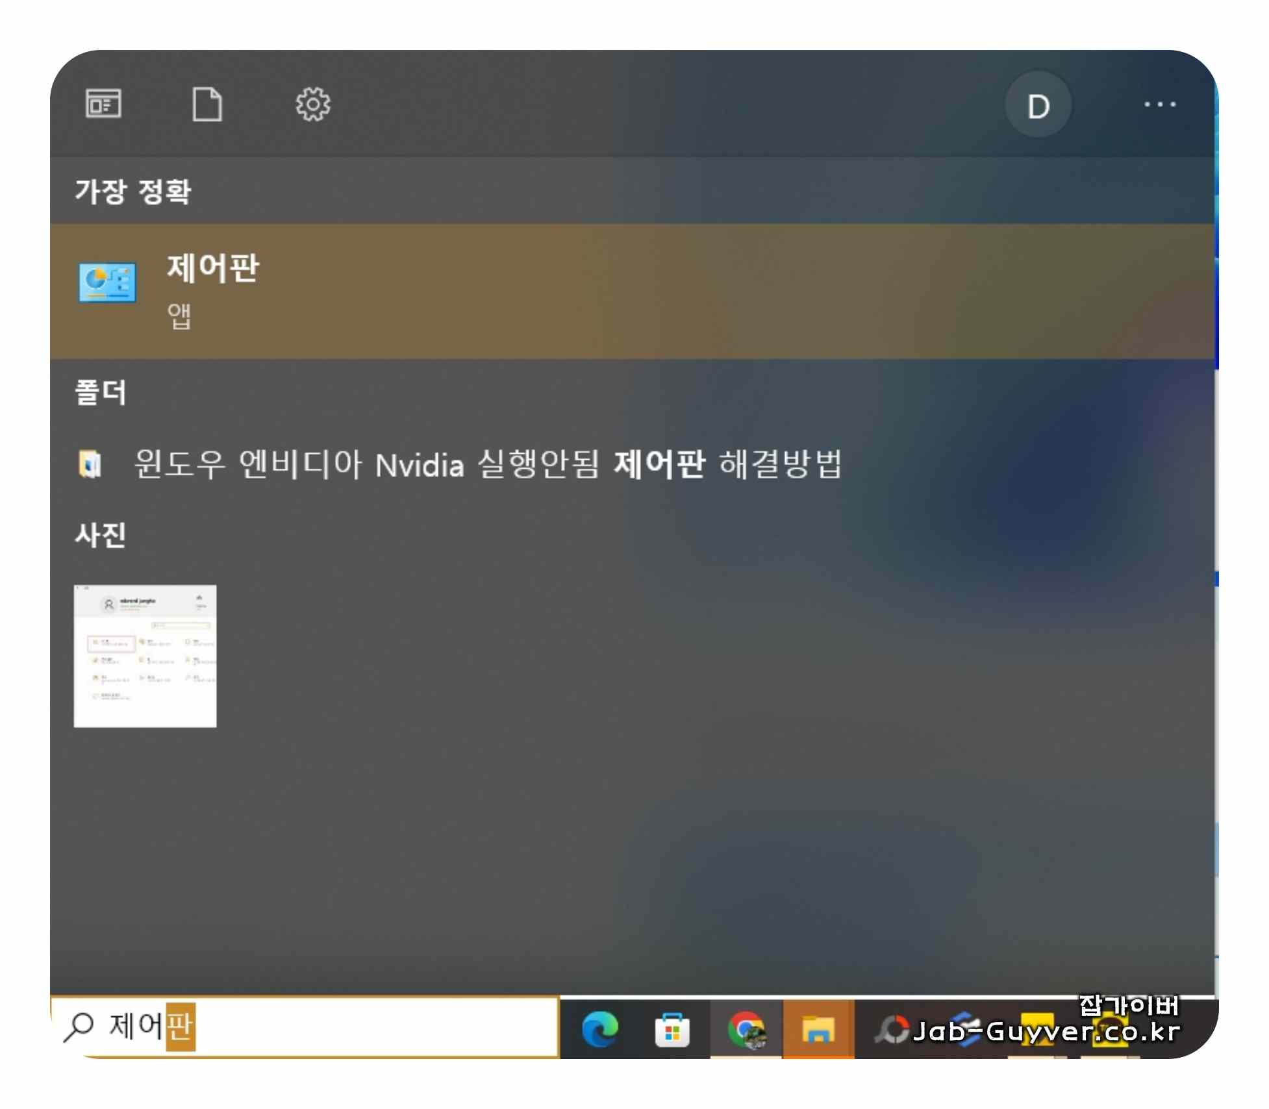Click the 가장 정확 best match header
Screen dimensions: 1269x1109
(x=133, y=192)
